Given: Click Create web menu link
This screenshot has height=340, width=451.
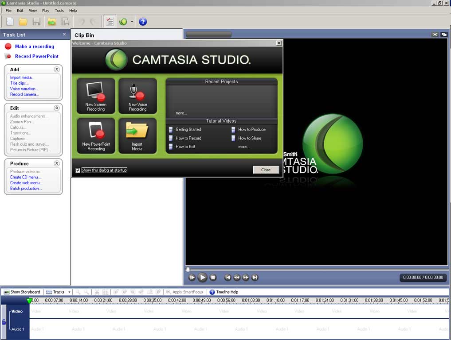Looking at the screenshot, I should click(26, 183).
